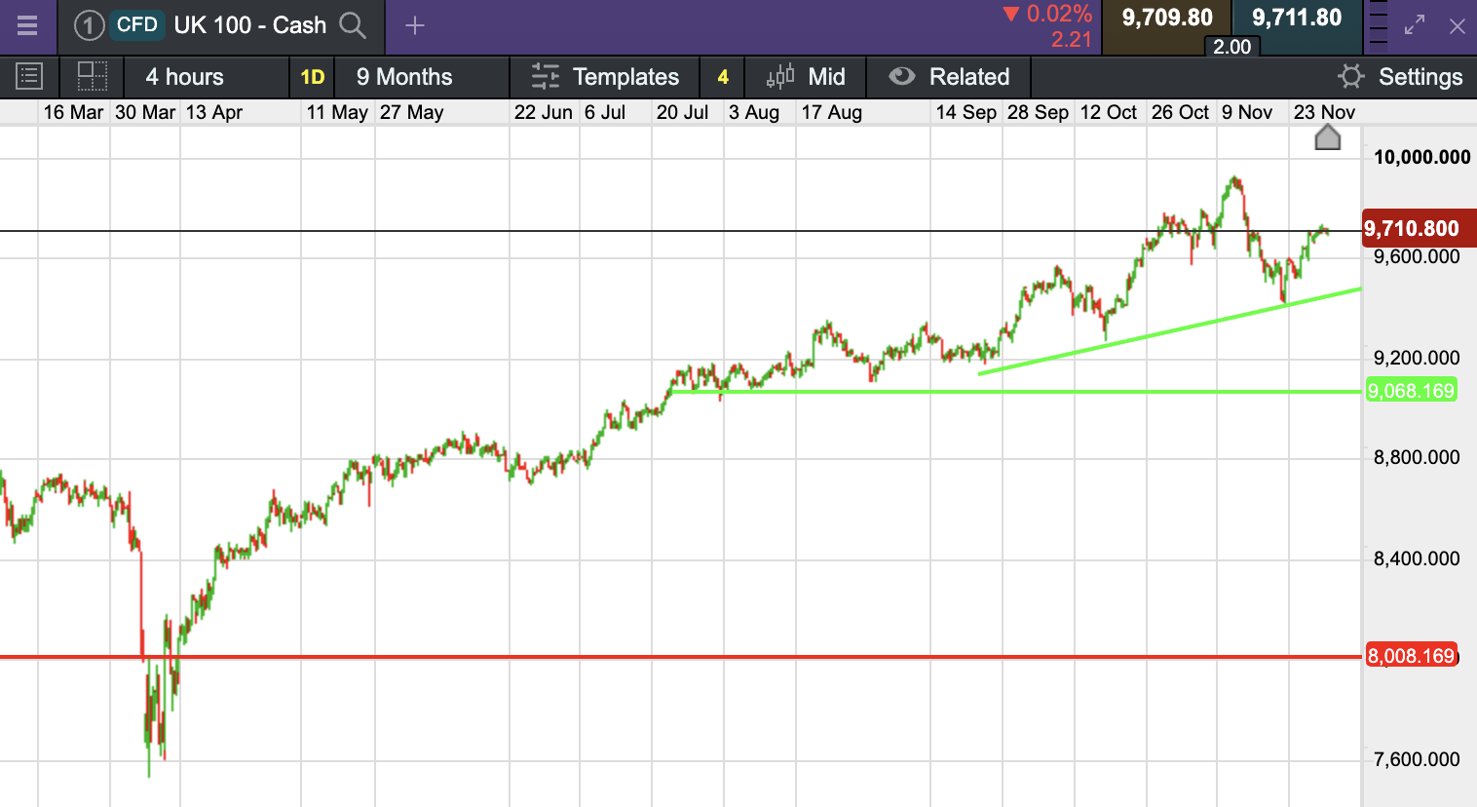Click the 2.00 spread label
Image resolution: width=1477 pixels, height=807 pixels.
(1232, 46)
